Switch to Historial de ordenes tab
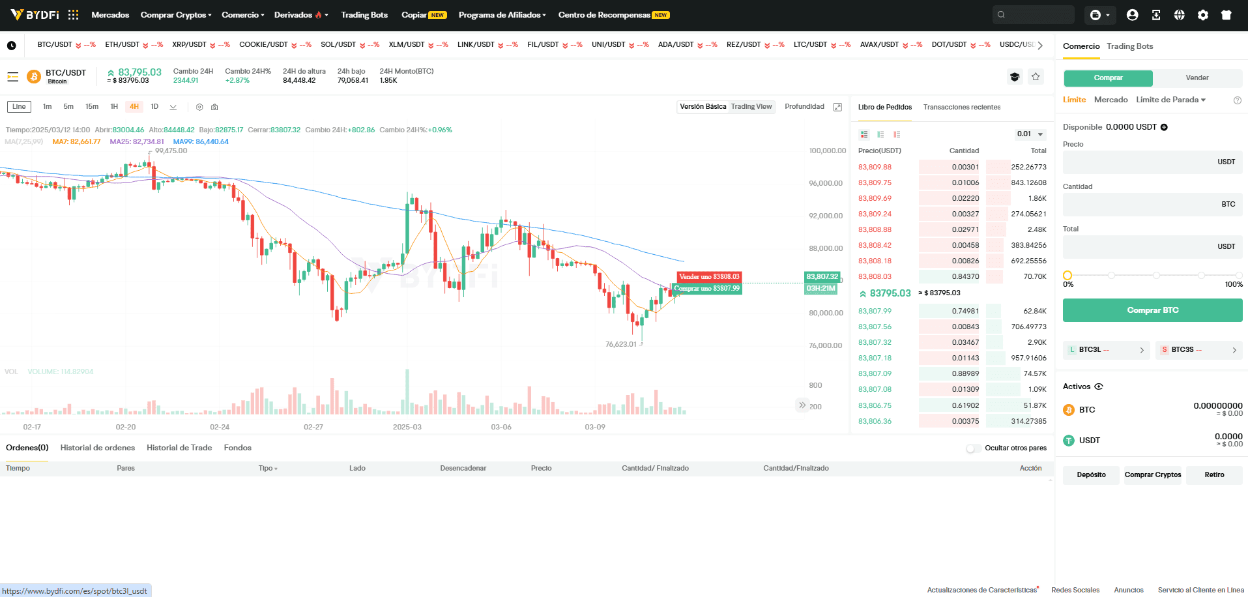The image size is (1248, 597). (98, 448)
